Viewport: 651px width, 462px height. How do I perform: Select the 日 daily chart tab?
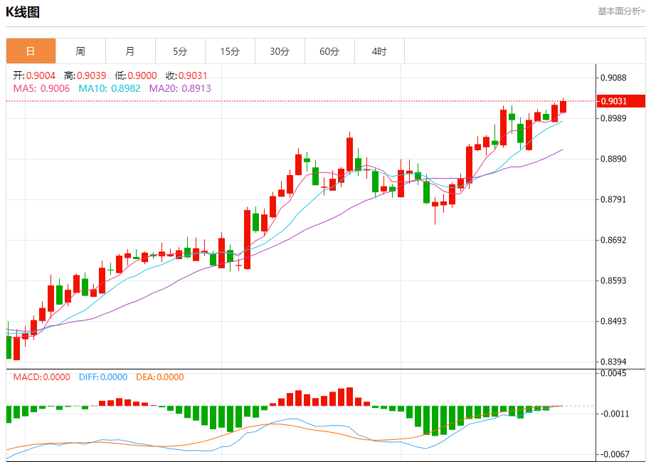click(31, 51)
